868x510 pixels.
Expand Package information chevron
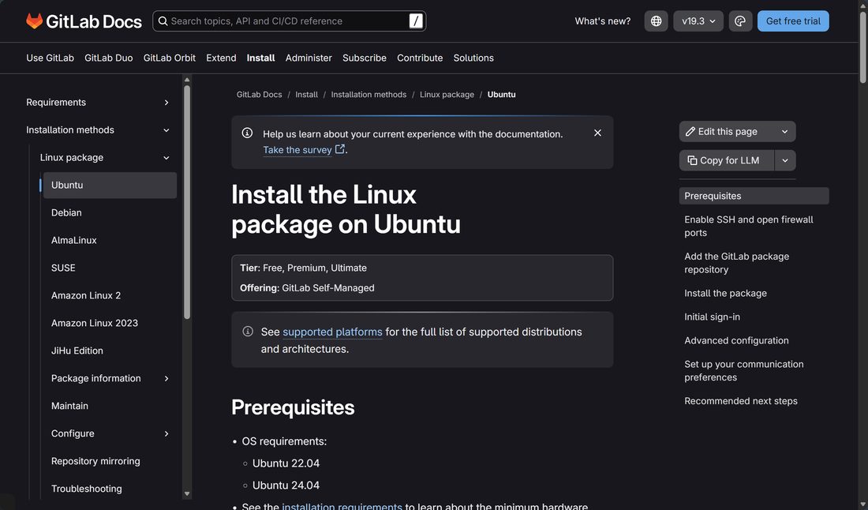(166, 378)
